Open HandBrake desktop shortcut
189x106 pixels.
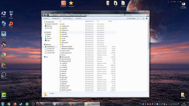pos(4,65)
